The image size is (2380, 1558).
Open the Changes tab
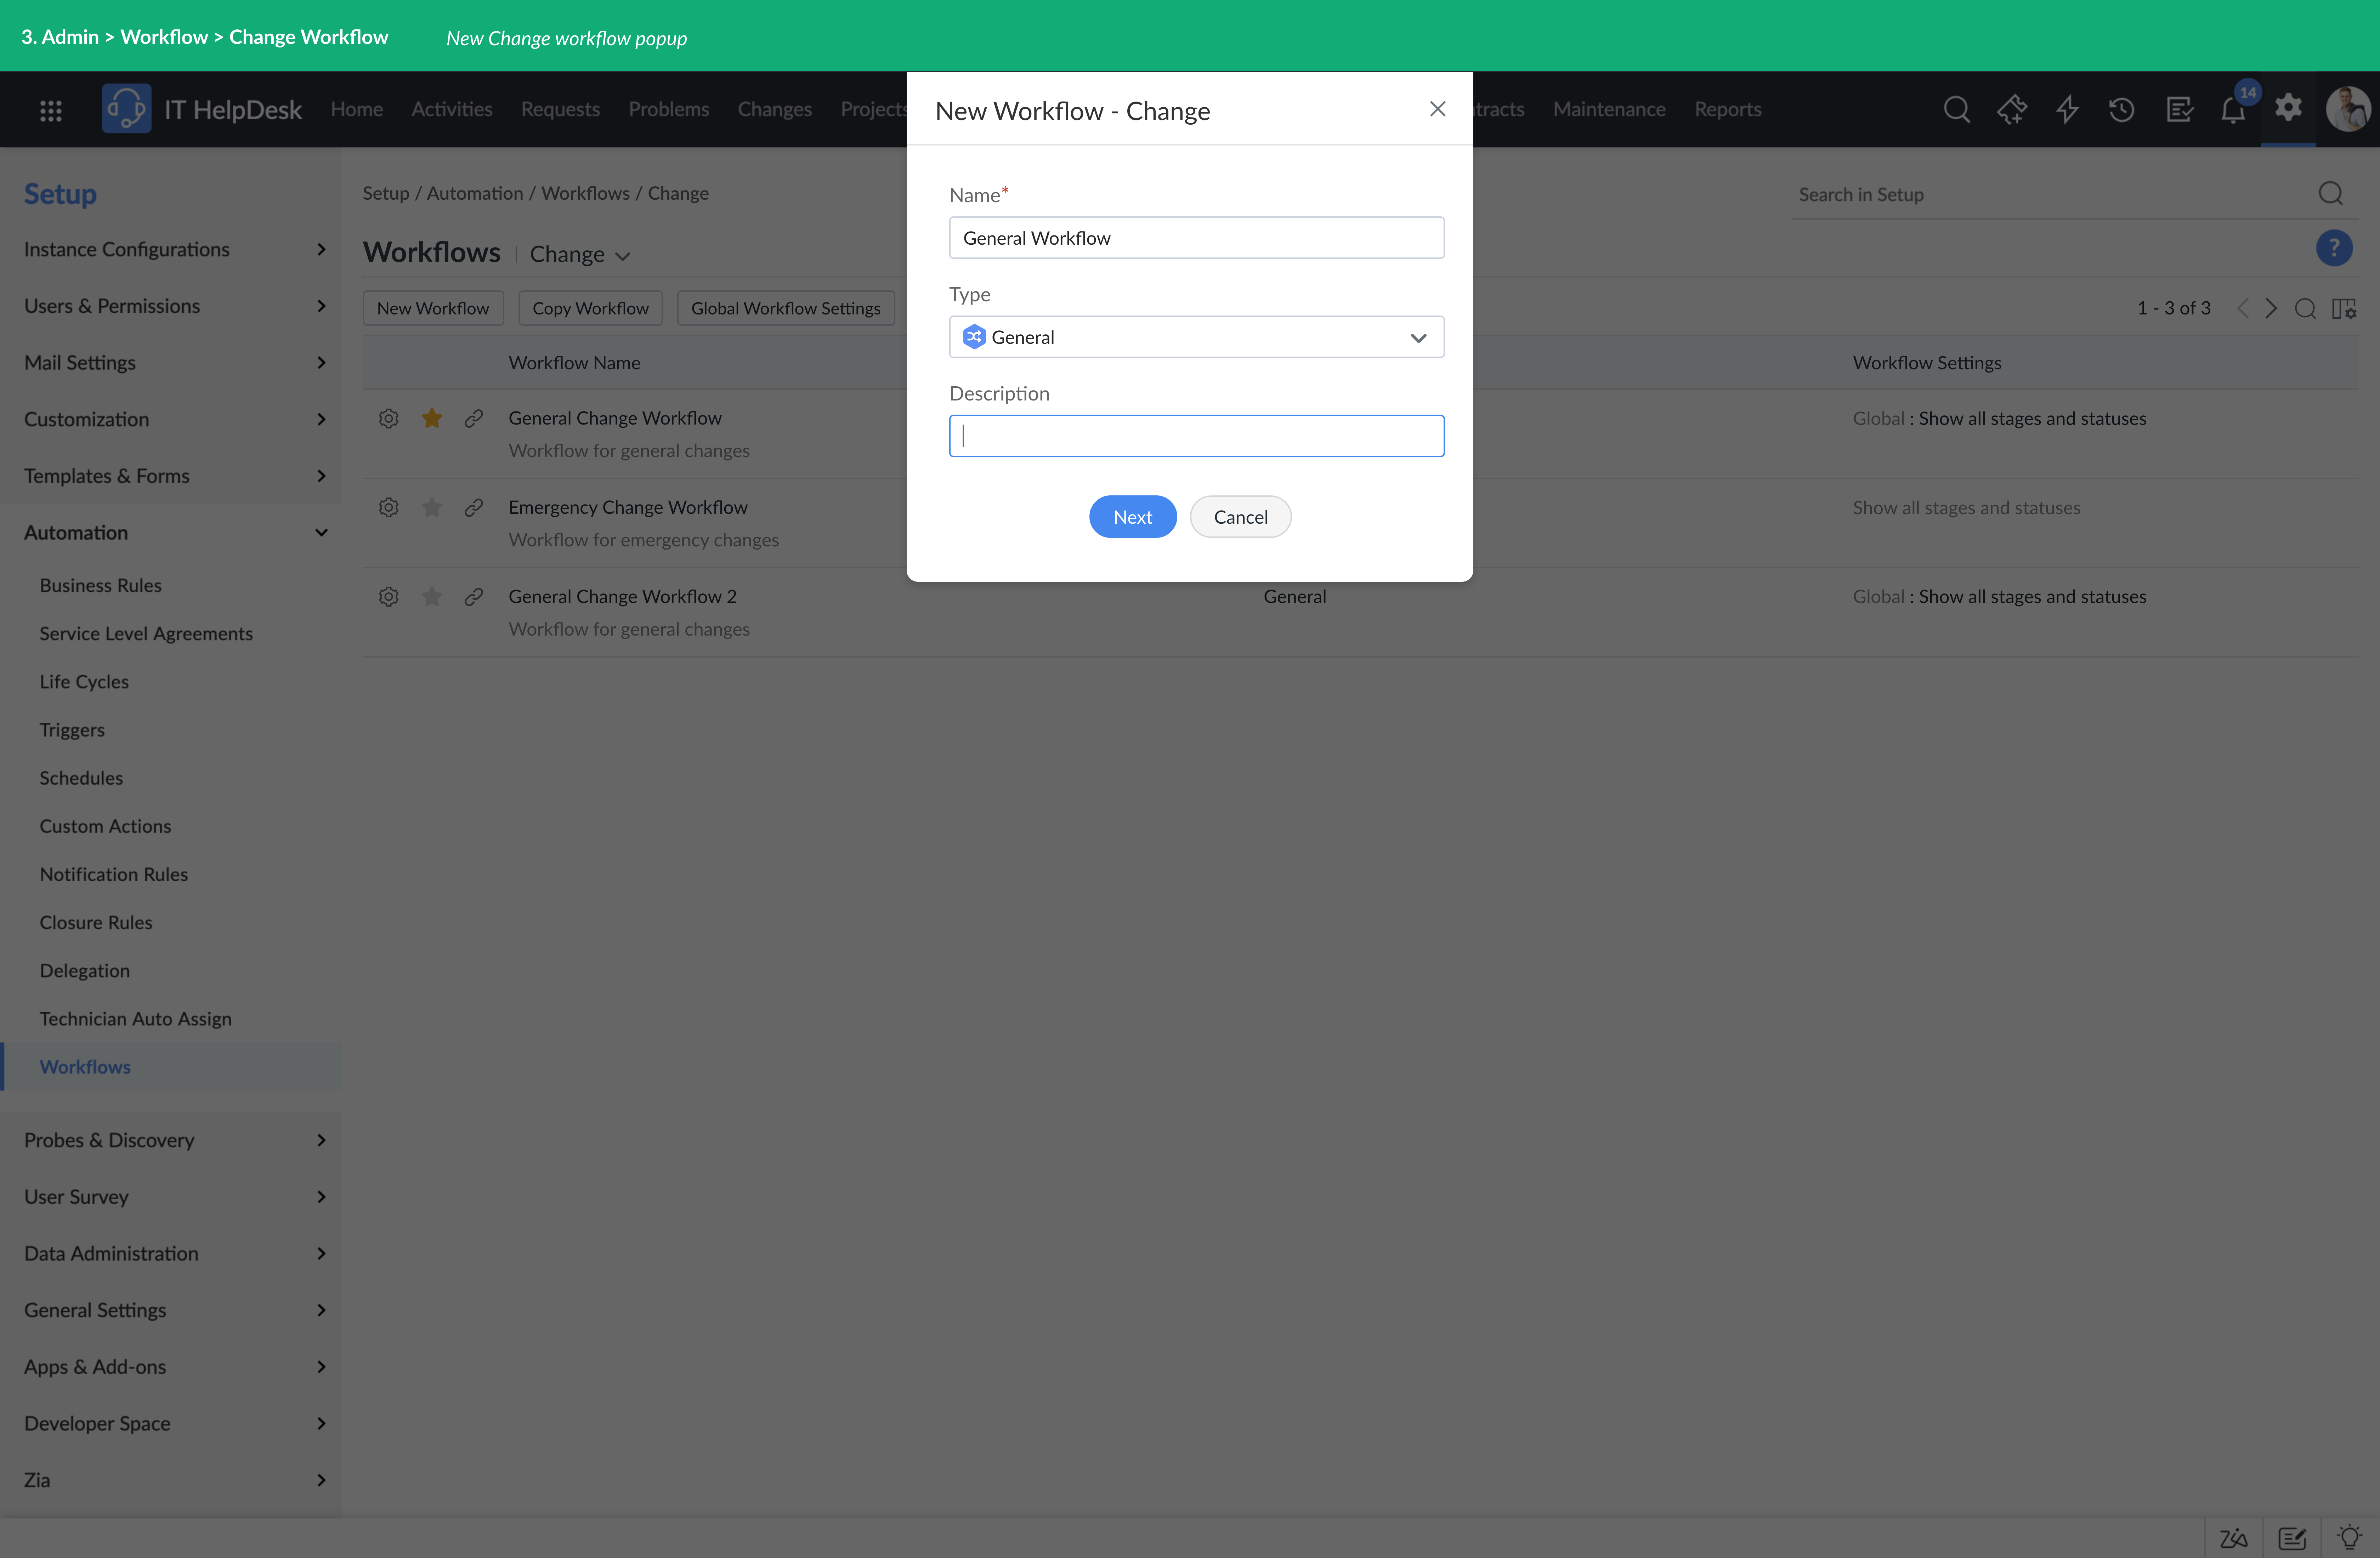point(775,109)
